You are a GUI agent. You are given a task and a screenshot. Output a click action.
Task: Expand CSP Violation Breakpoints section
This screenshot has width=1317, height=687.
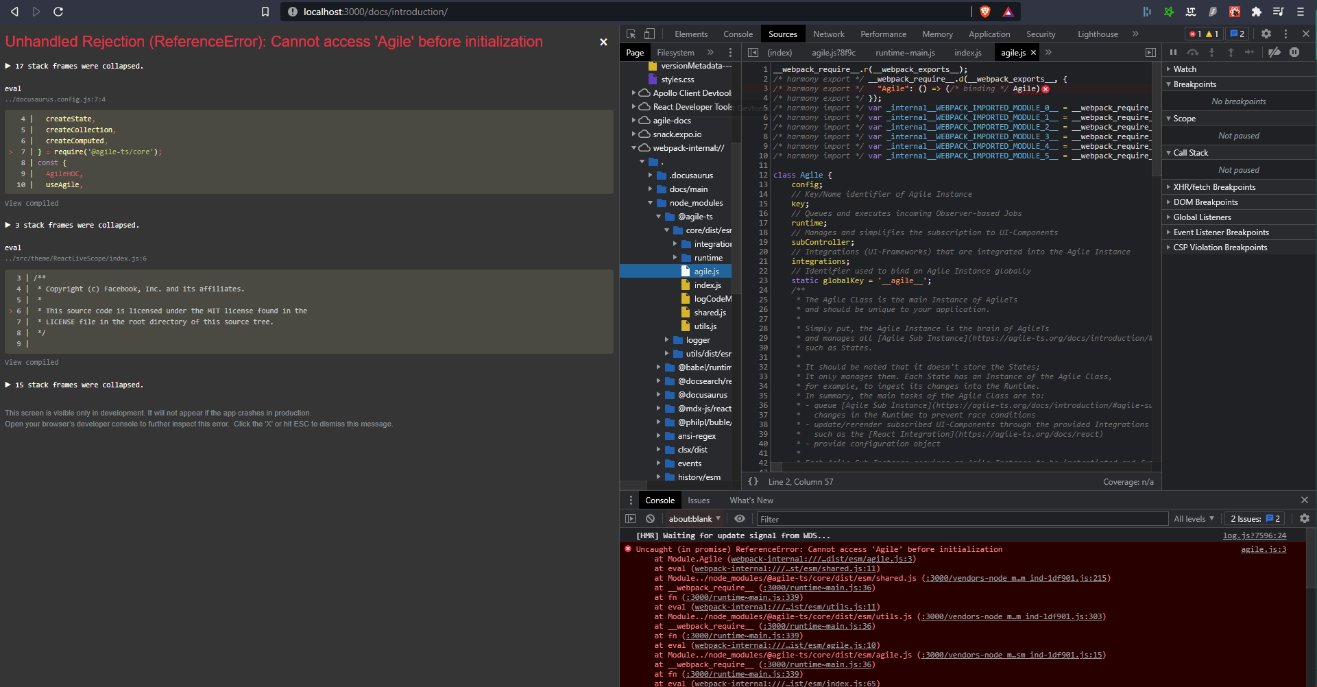[x=1220, y=247]
